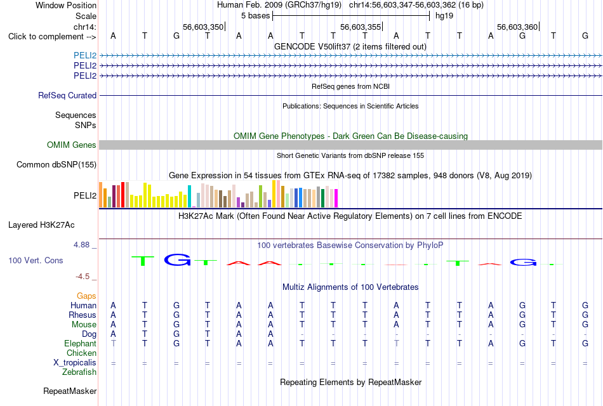The image size is (603, 406).
Task: Click the 4.88 PhyloP upper limit value
Action: (81, 245)
